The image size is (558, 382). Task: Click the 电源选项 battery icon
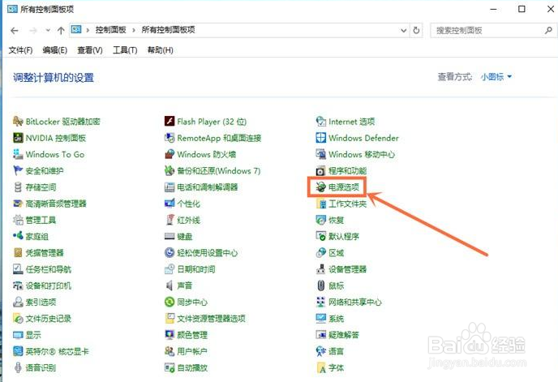point(320,187)
